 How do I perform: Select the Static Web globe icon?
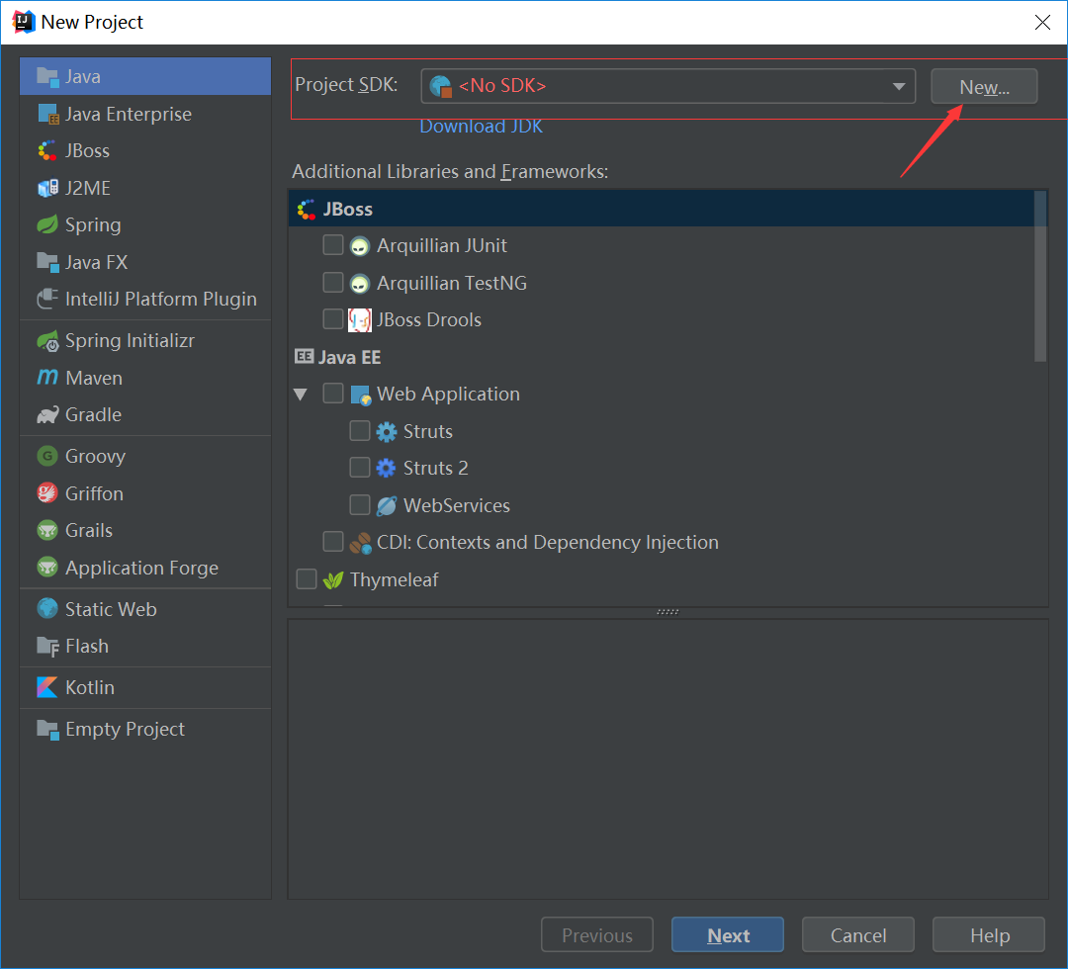(x=47, y=609)
